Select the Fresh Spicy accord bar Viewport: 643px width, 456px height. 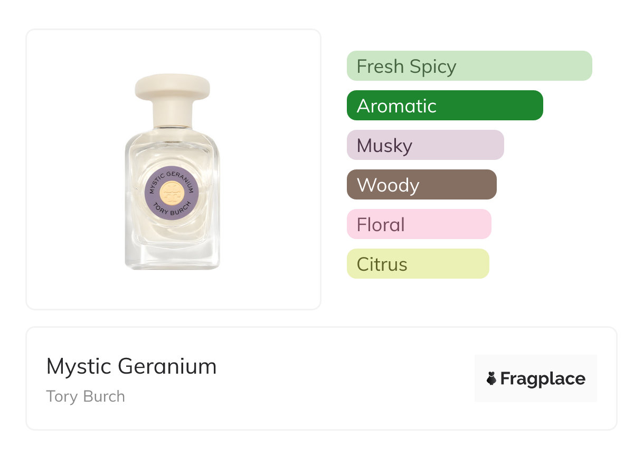(x=469, y=66)
